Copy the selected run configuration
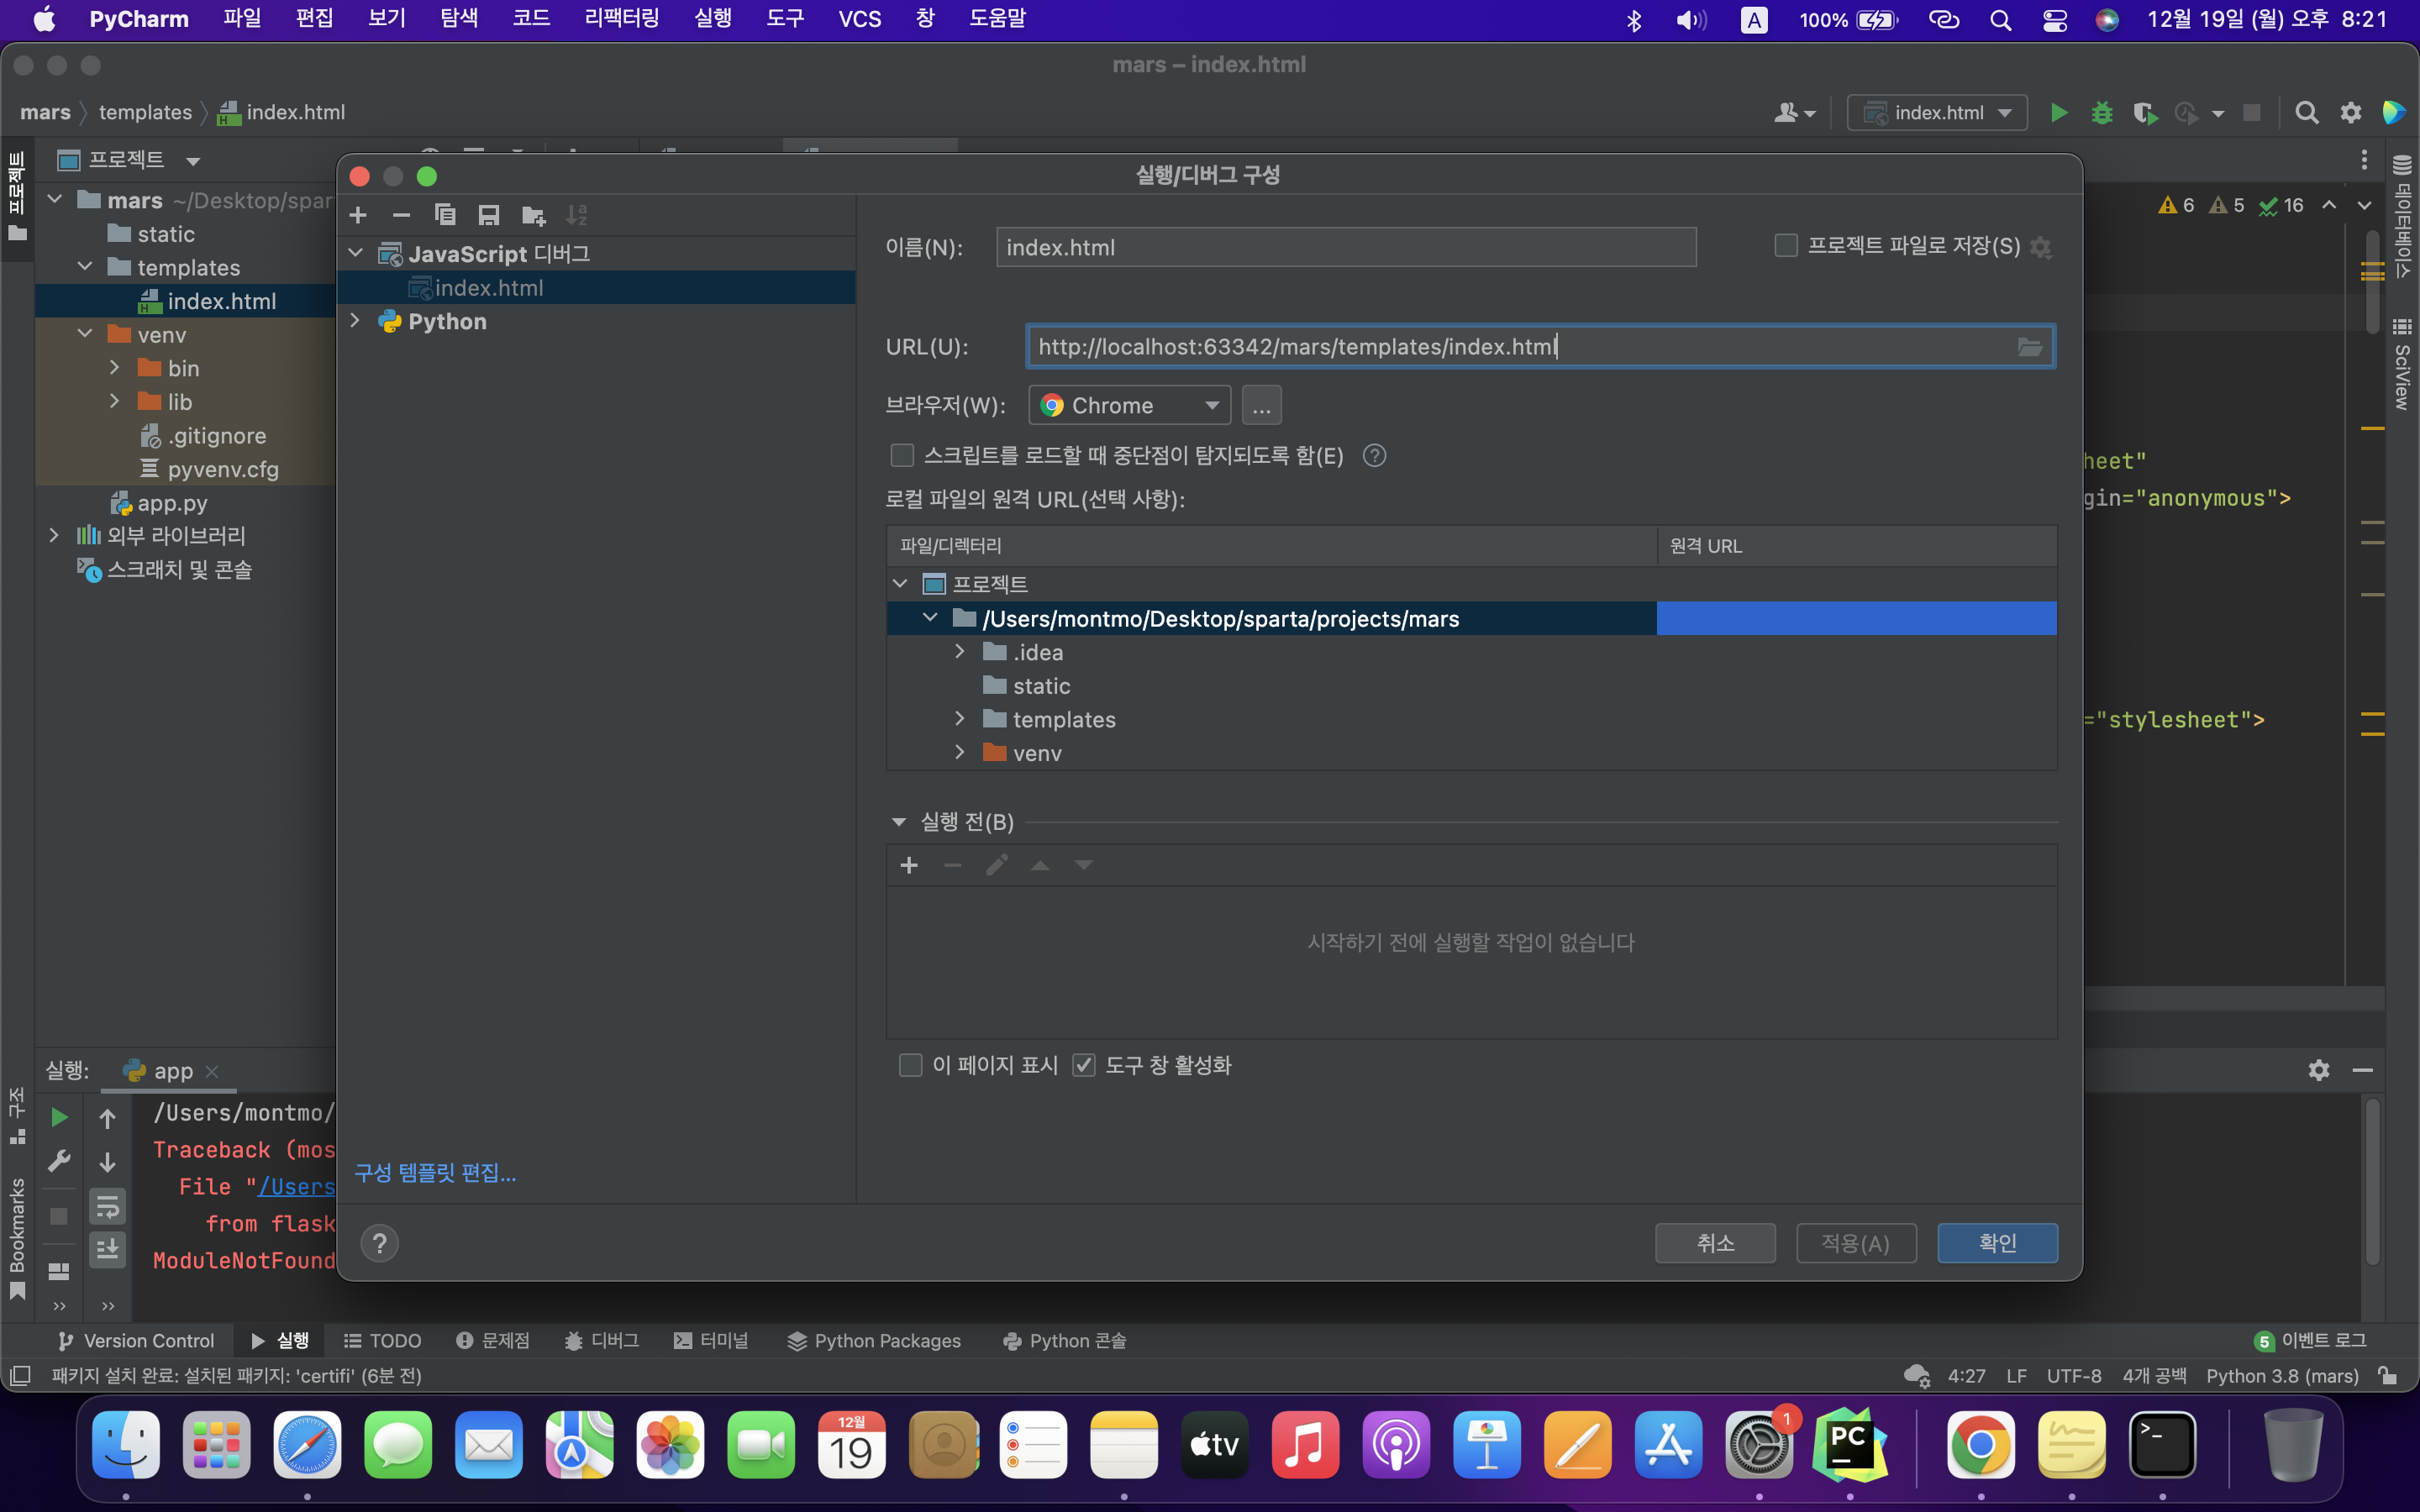Screen dimensions: 2420x1512 (445, 215)
